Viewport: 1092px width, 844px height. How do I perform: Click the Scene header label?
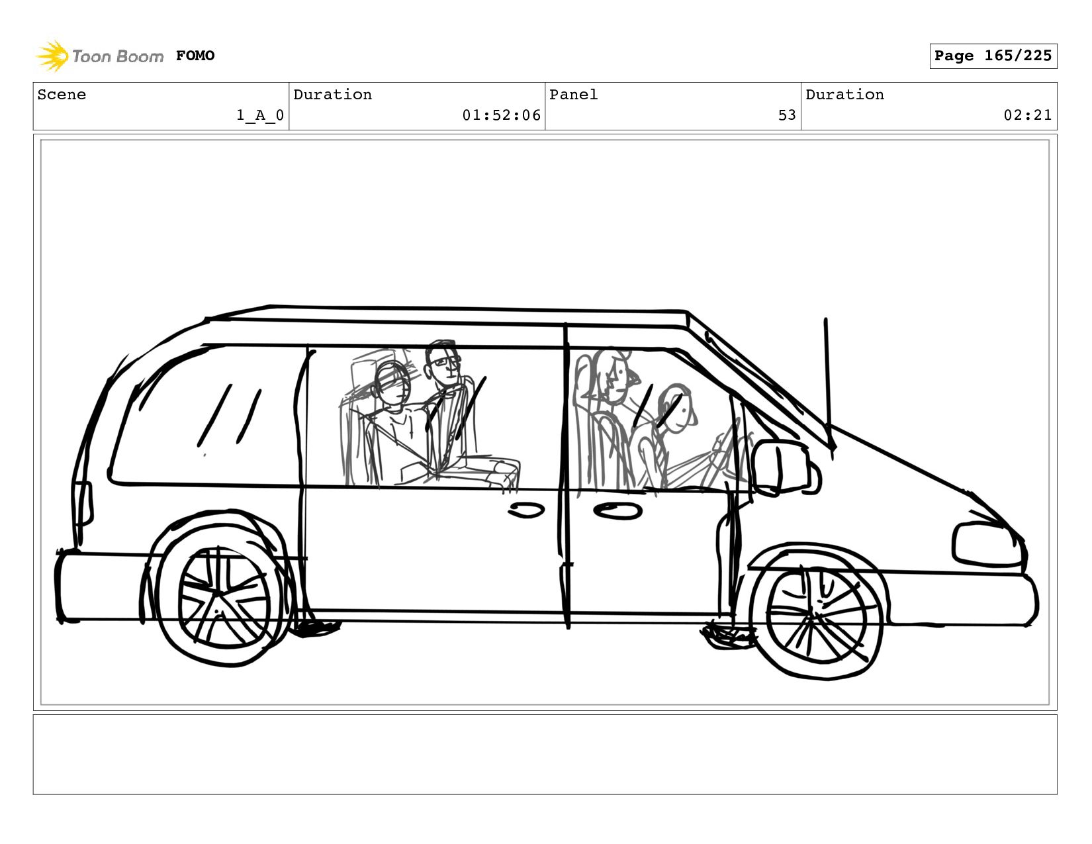[x=62, y=95]
